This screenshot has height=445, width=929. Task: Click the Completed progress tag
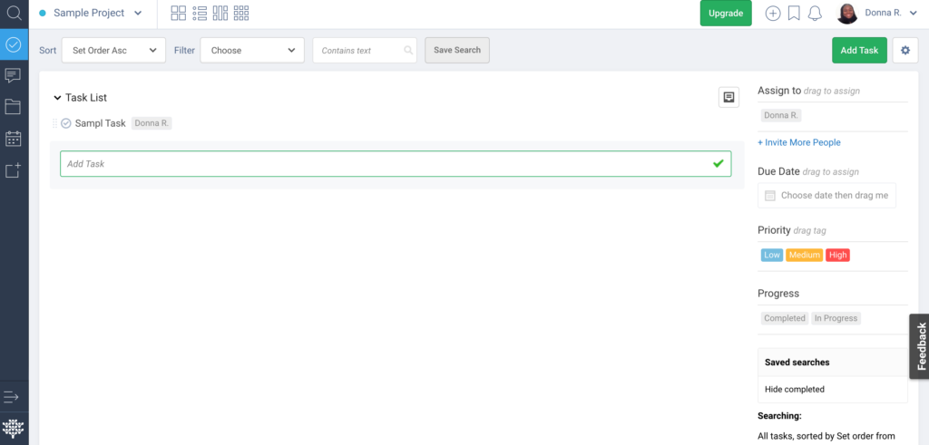click(785, 318)
